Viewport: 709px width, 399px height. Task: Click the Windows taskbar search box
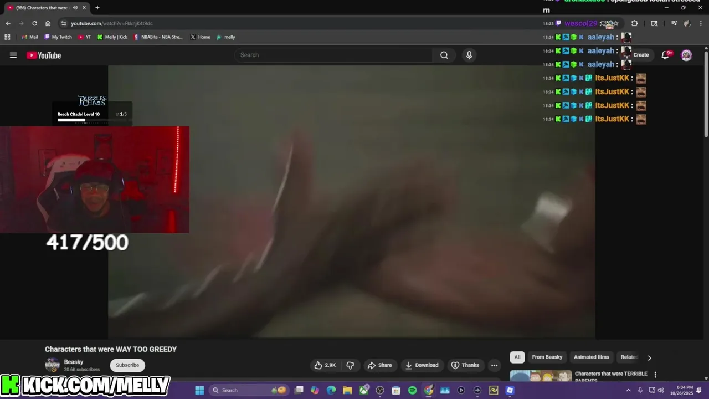coord(249,390)
